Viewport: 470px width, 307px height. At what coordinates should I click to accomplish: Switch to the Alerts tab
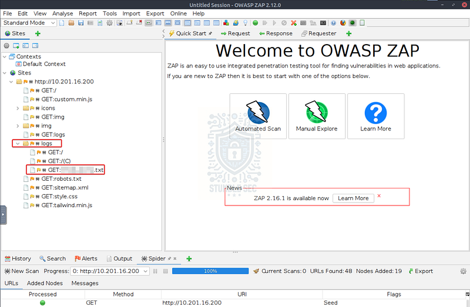[x=86, y=258]
